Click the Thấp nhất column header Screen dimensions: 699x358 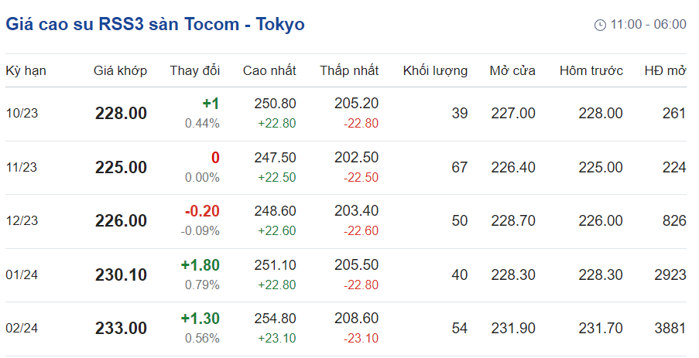[x=349, y=71]
